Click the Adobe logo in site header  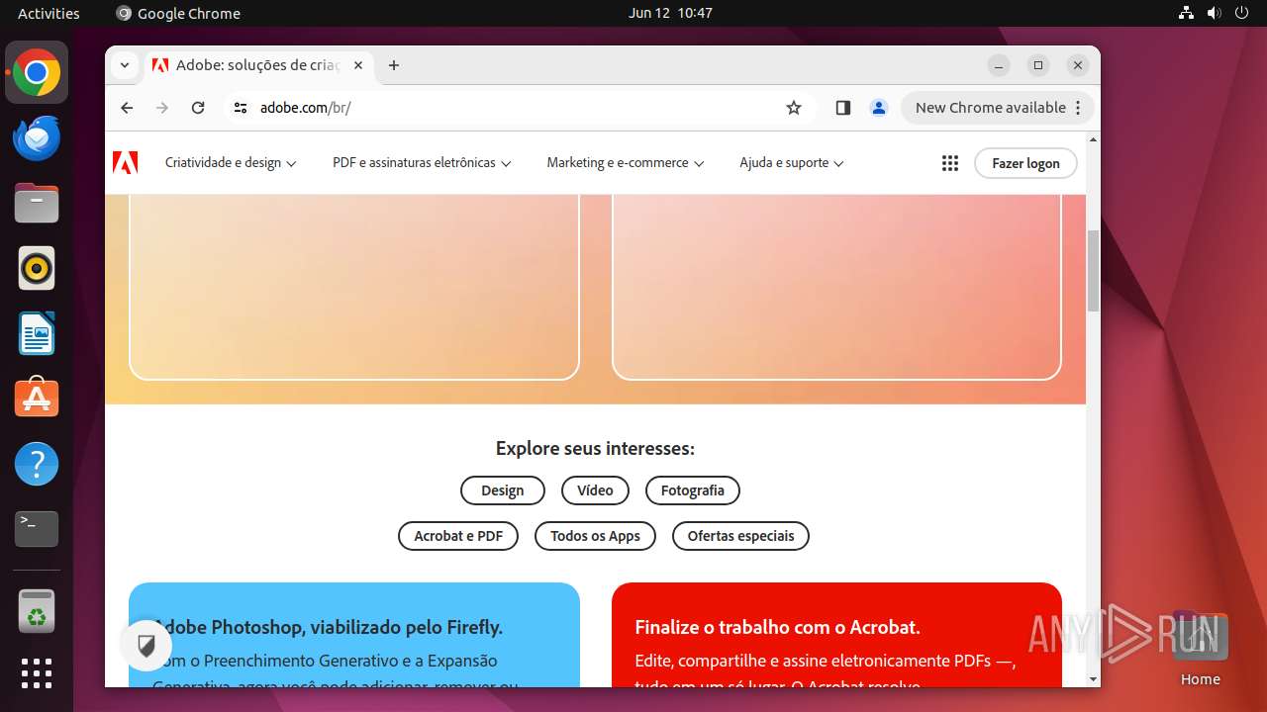[126, 163]
